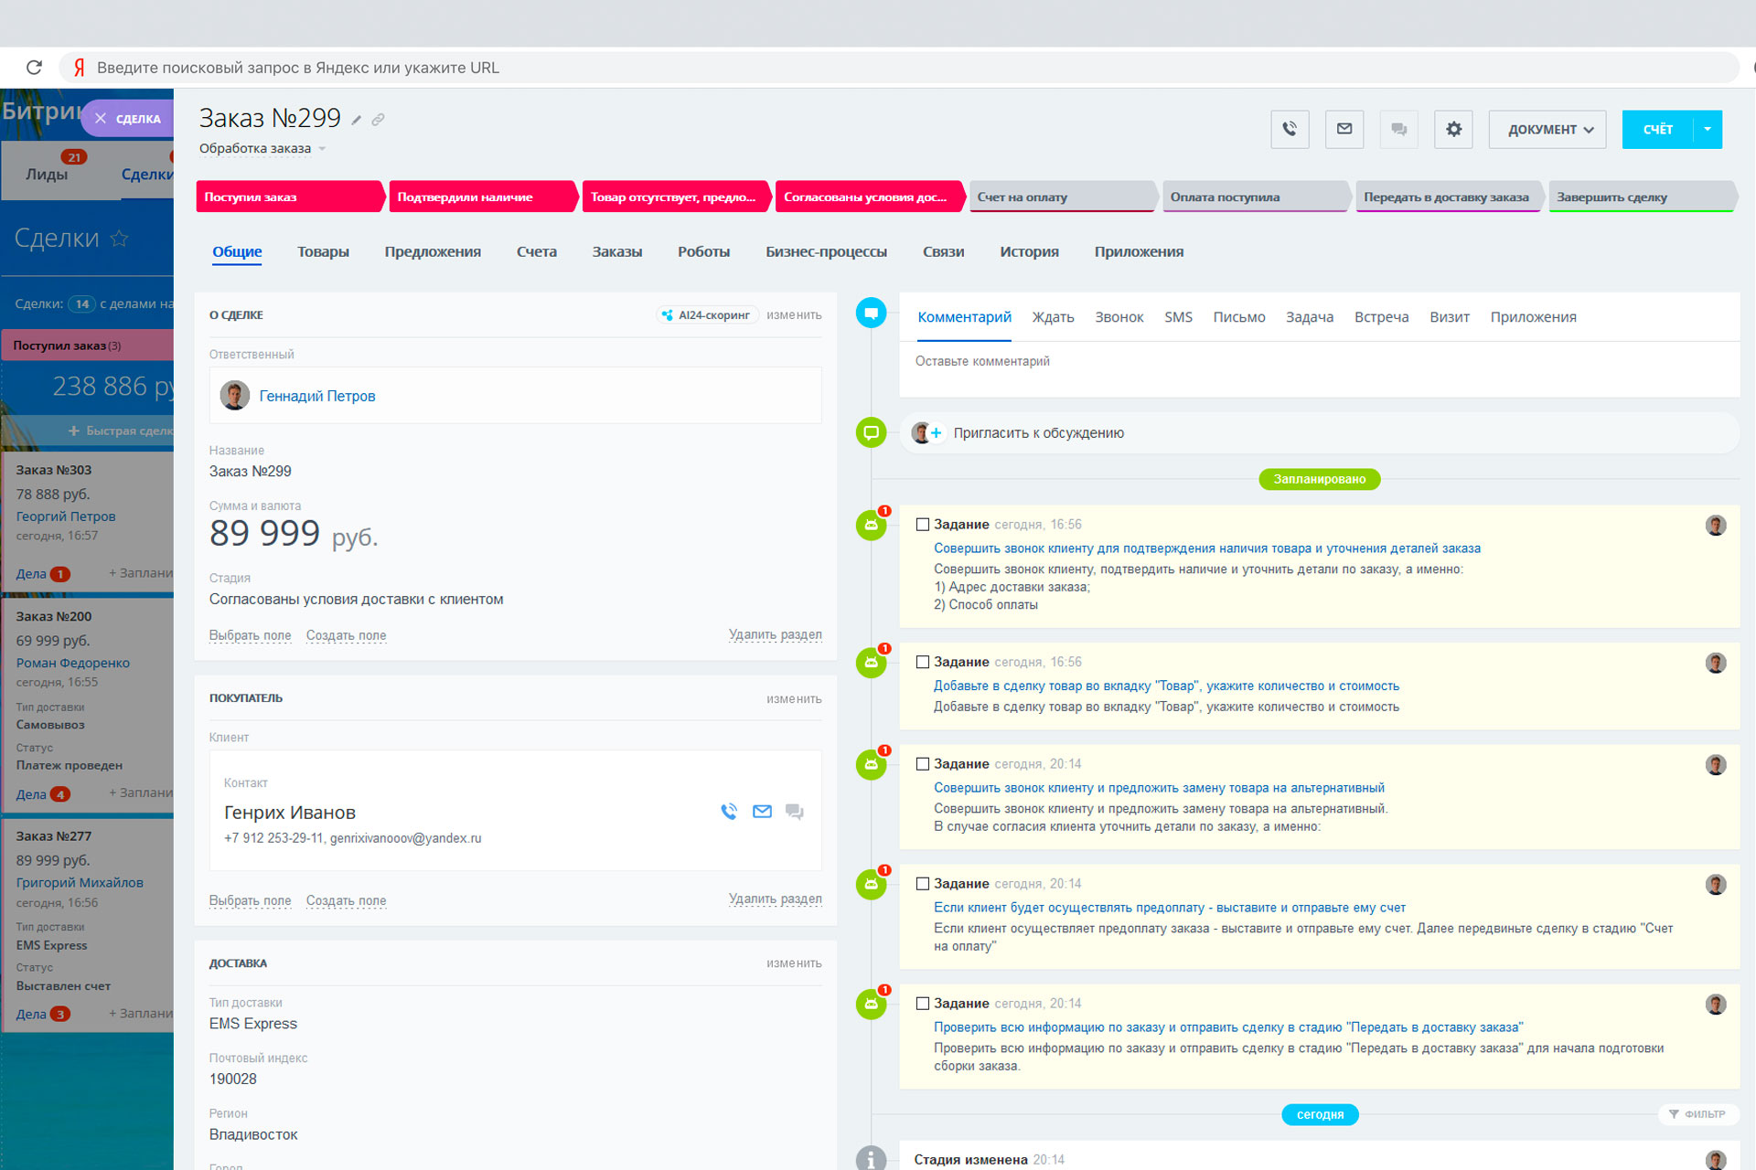Tick checkbox of 'Проверить всю информацию' task
Image resolution: width=1756 pixels, height=1170 pixels.
pyautogui.click(x=923, y=1004)
